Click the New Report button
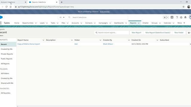The image size is (191, 107). [136, 33]
